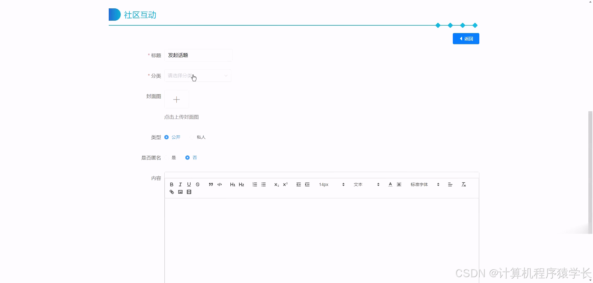593x283 pixels.
Task: Insert a code block with the code icon
Action: pos(220,184)
